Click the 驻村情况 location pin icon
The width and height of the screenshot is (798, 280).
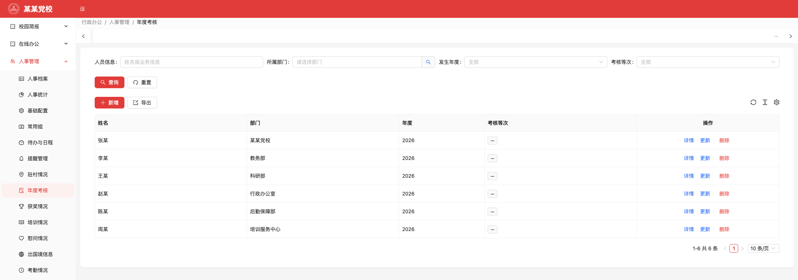tap(21, 174)
